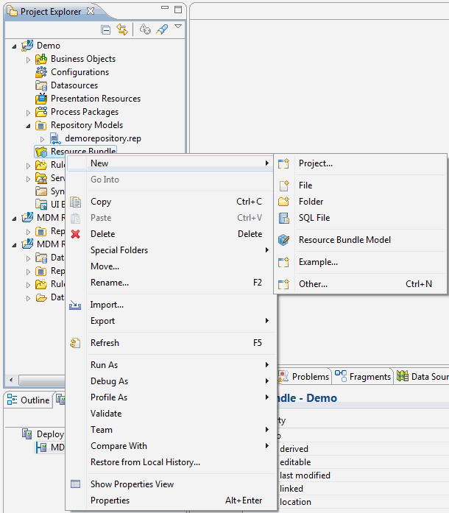Screen dimensions: 449x513
Task: Choose Show Properties View
Action: click(x=170, y=484)
